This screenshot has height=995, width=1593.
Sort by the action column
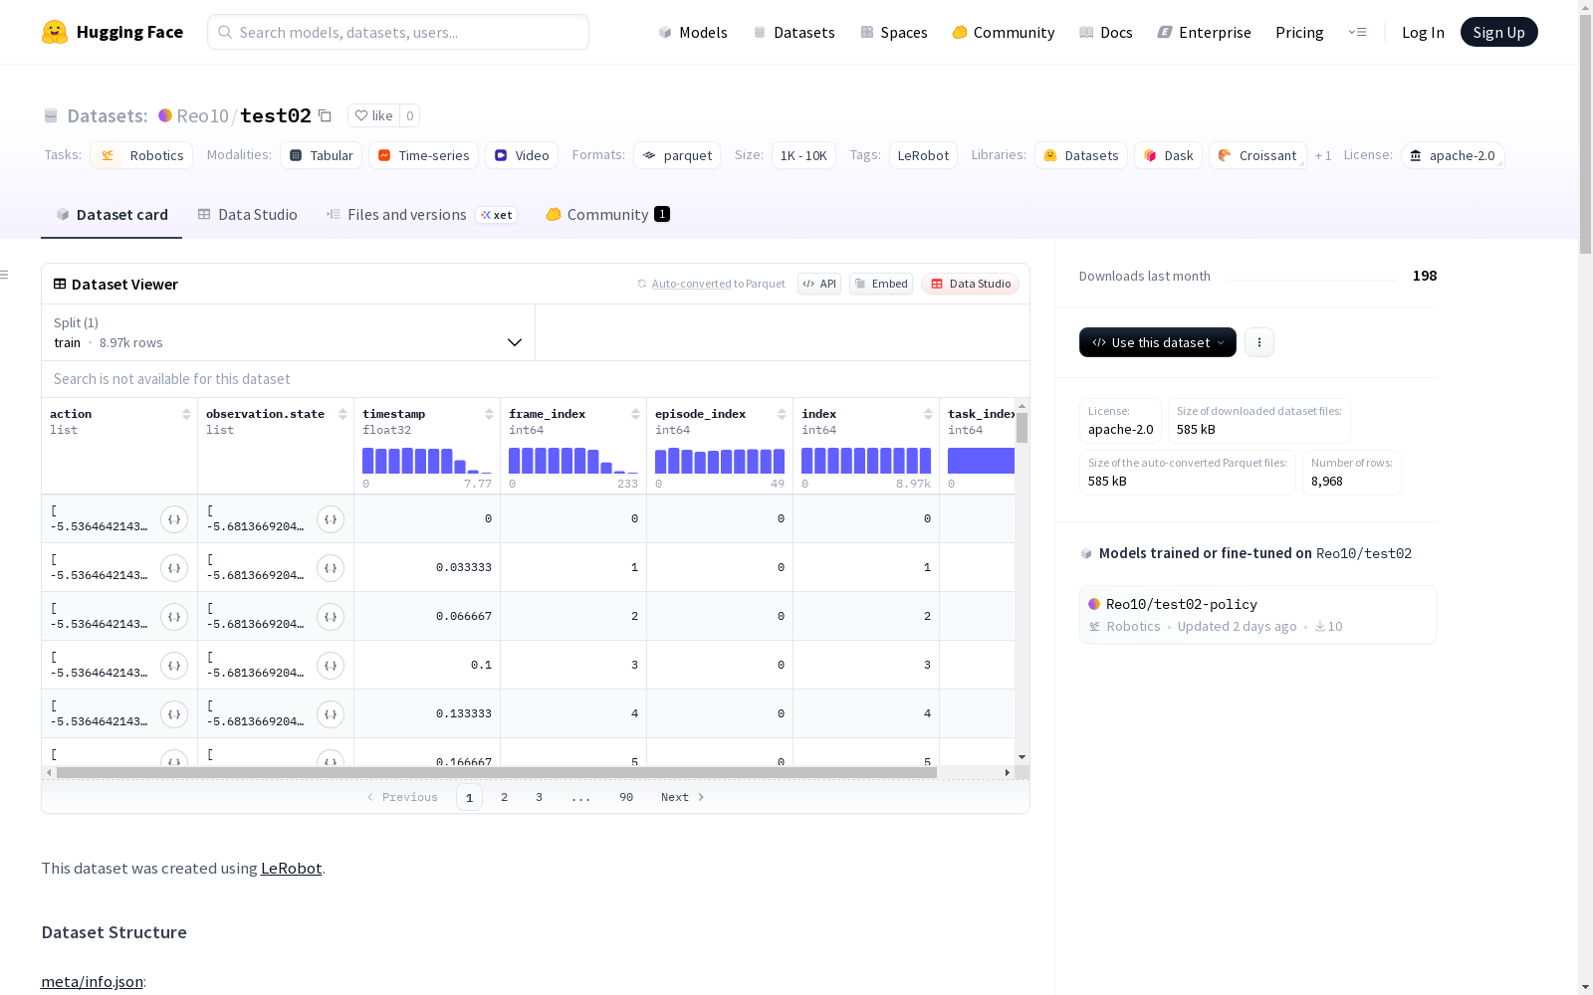(186, 414)
